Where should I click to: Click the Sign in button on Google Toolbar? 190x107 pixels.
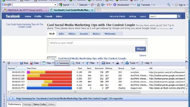pos(180,5)
